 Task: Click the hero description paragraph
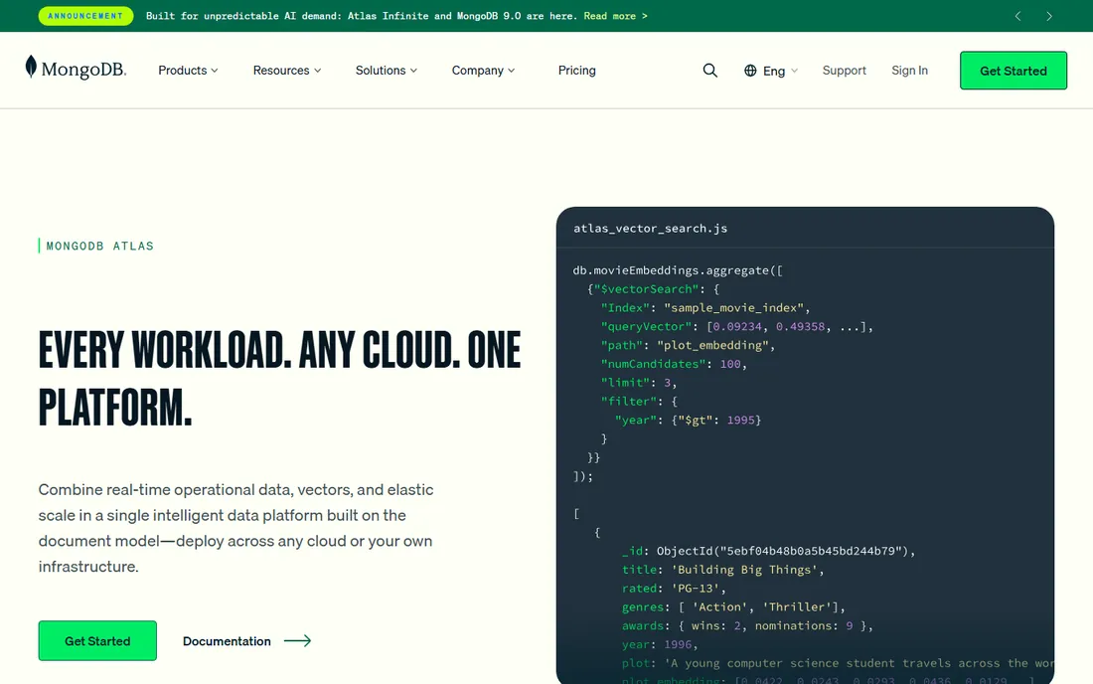[x=236, y=528]
